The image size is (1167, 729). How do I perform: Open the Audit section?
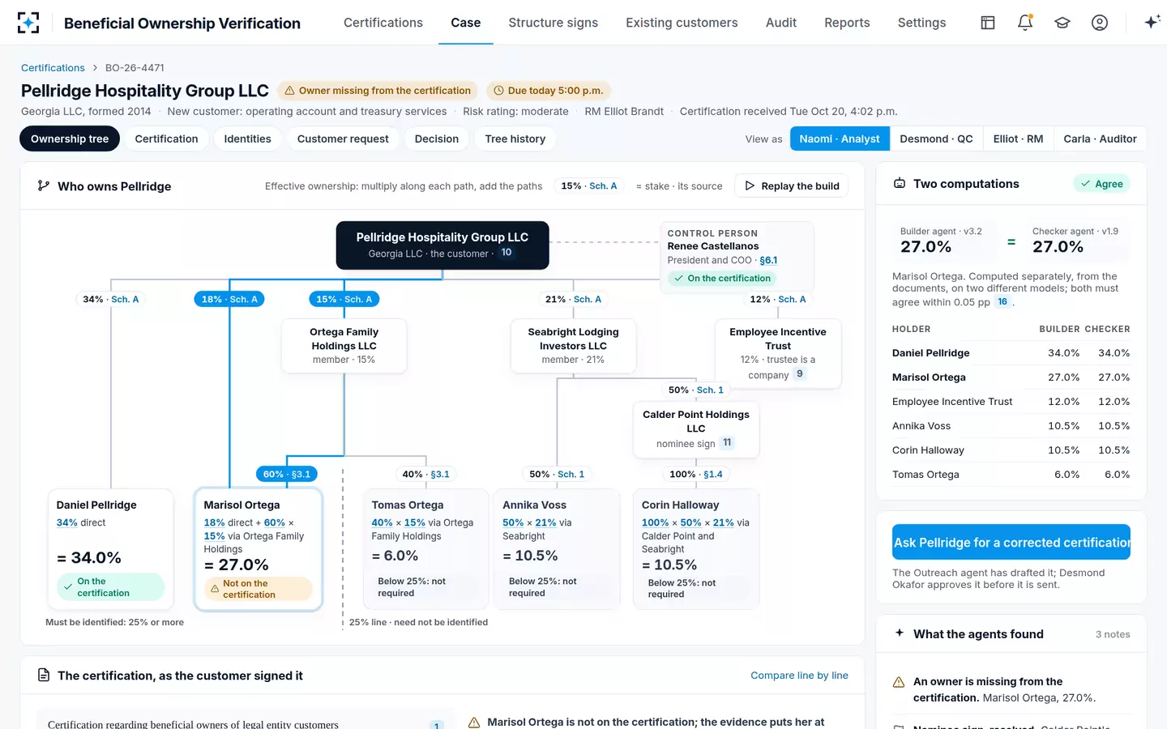click(781, 23)
